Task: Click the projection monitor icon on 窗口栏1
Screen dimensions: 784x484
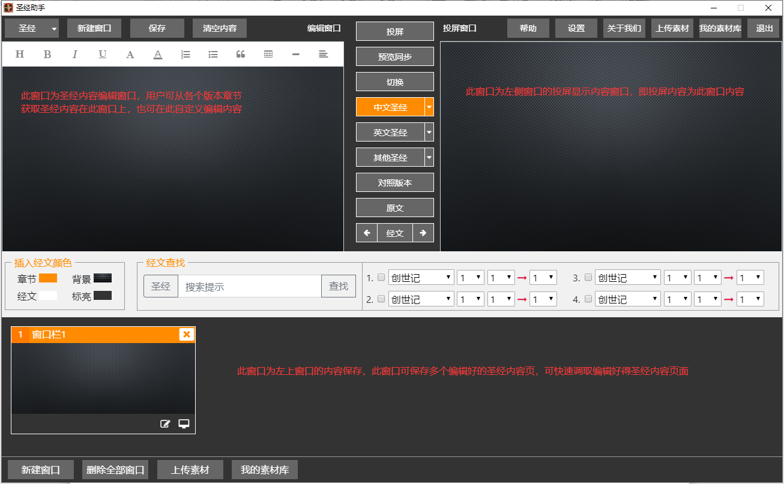Action: (x=184, y=424)
